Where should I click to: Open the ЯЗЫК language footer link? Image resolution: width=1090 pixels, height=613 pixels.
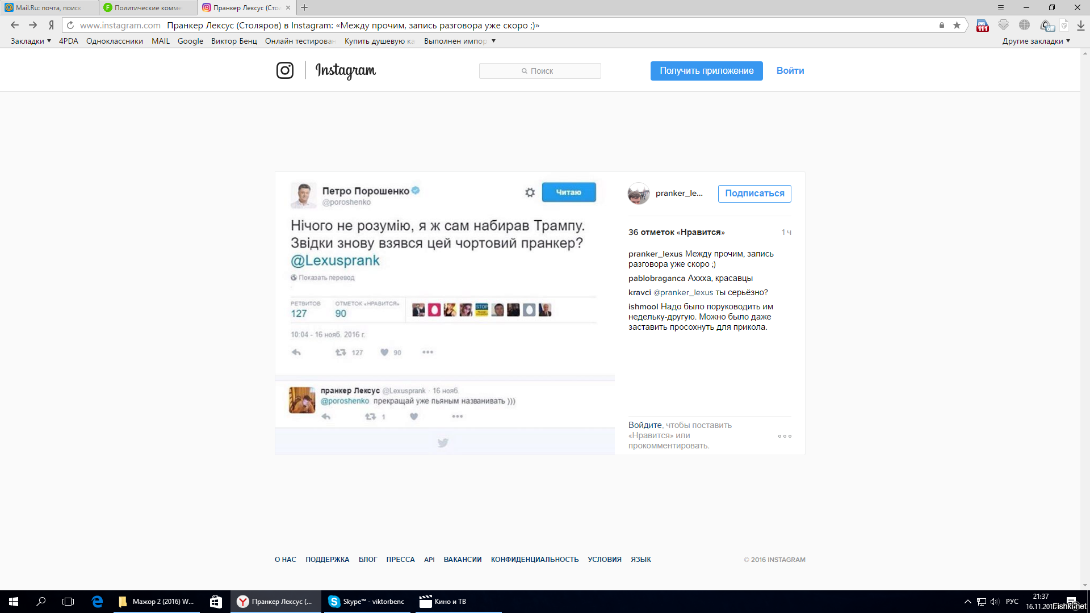pos(641,560)
